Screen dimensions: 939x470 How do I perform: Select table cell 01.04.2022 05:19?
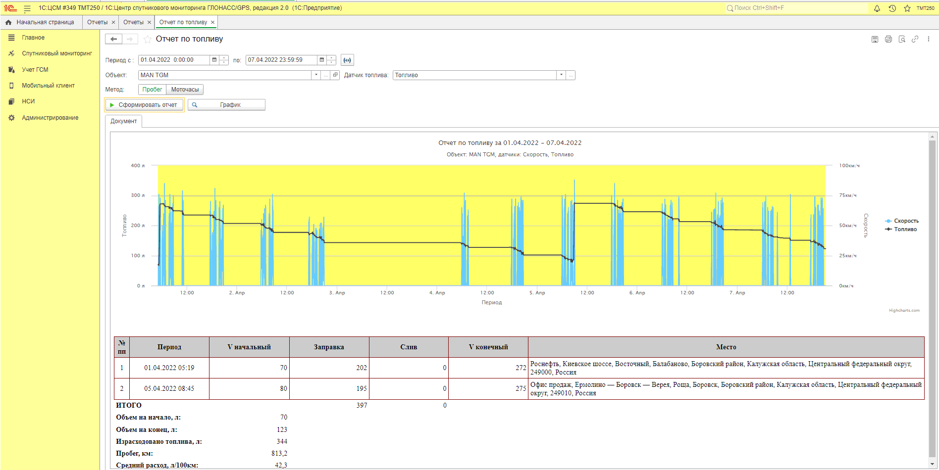[169, 368]
